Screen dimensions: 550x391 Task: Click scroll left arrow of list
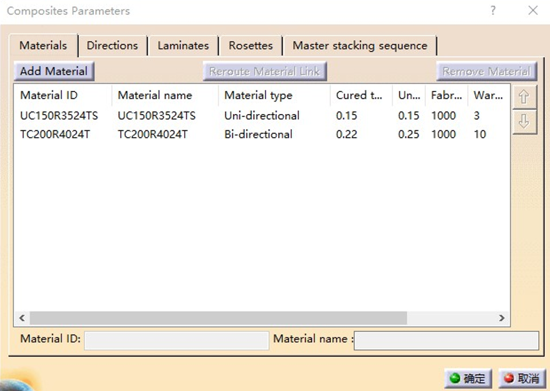[22, 318]
